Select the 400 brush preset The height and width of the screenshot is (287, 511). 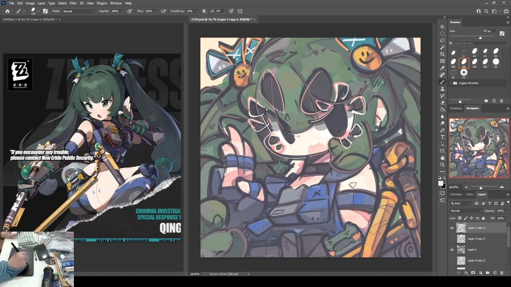[464, 63]
